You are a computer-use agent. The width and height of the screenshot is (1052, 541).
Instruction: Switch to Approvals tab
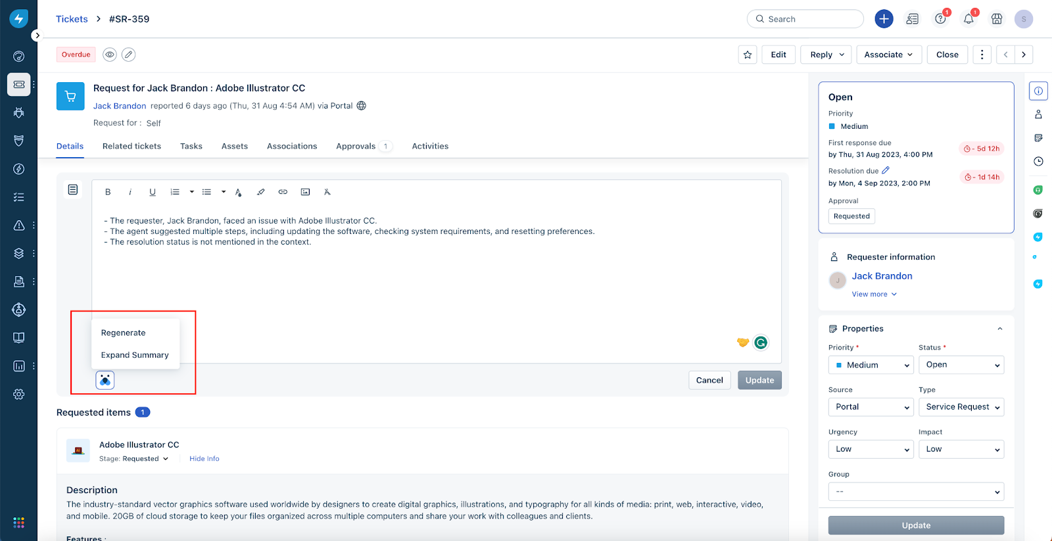pos(364,146)
